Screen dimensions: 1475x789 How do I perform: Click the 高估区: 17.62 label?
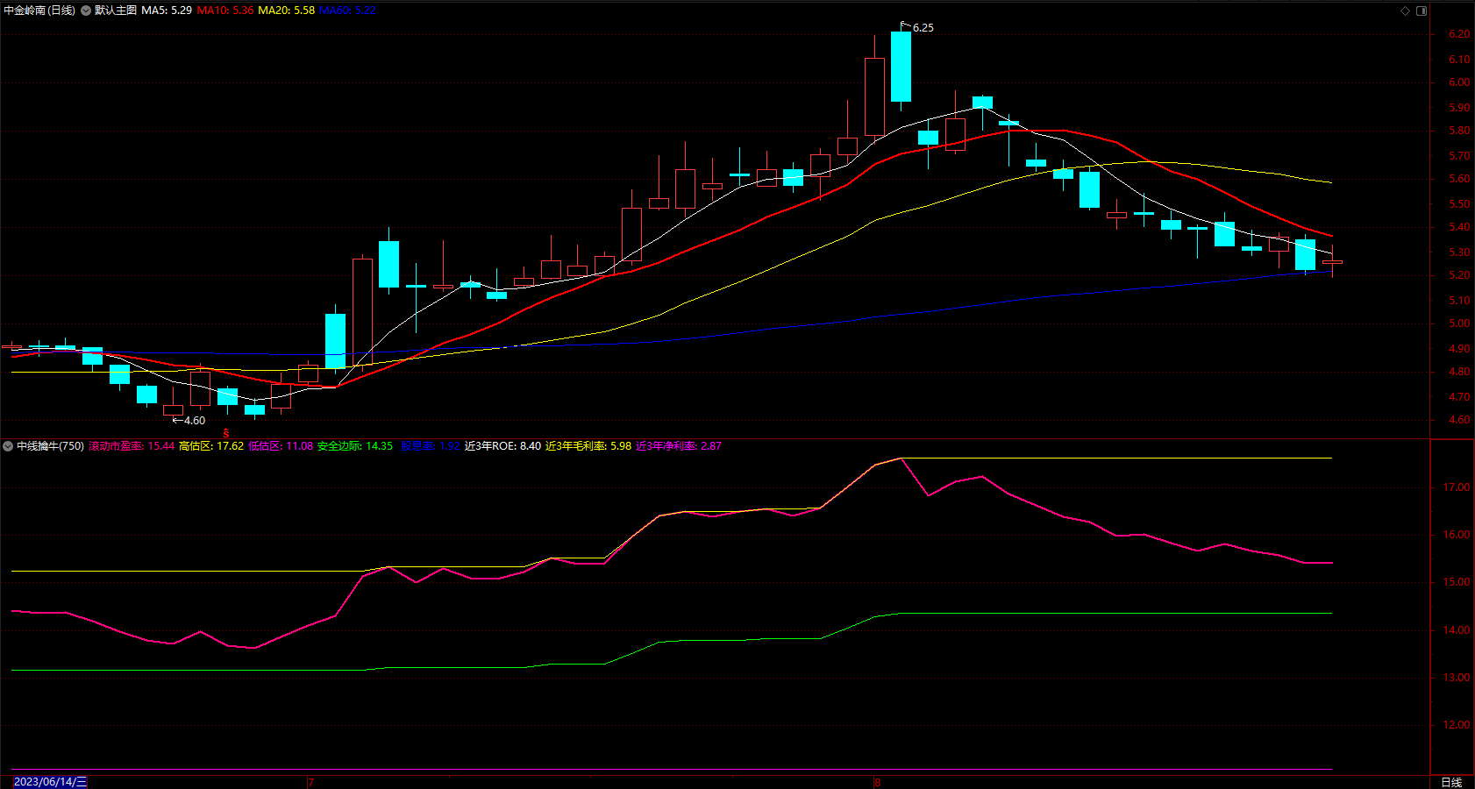coord(211,446)
